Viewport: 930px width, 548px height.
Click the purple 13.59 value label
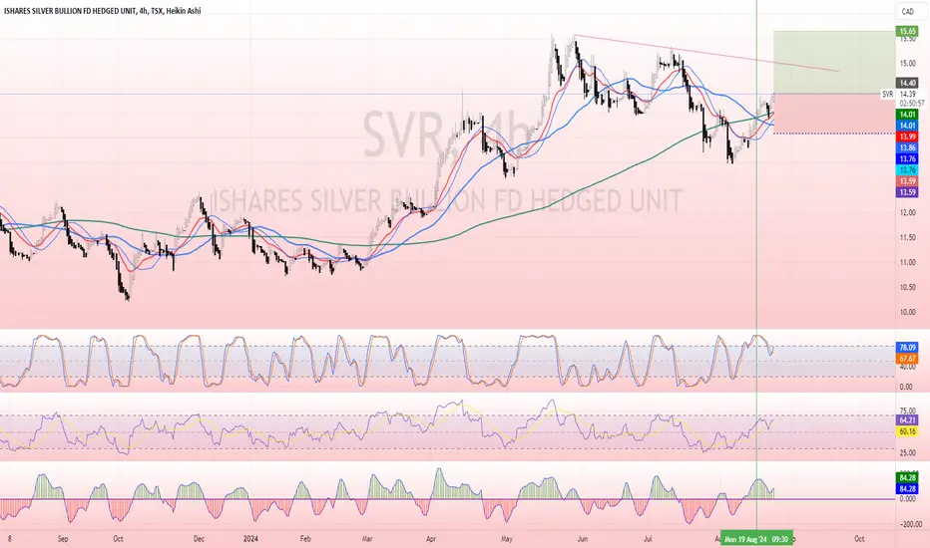coord(907,192)
